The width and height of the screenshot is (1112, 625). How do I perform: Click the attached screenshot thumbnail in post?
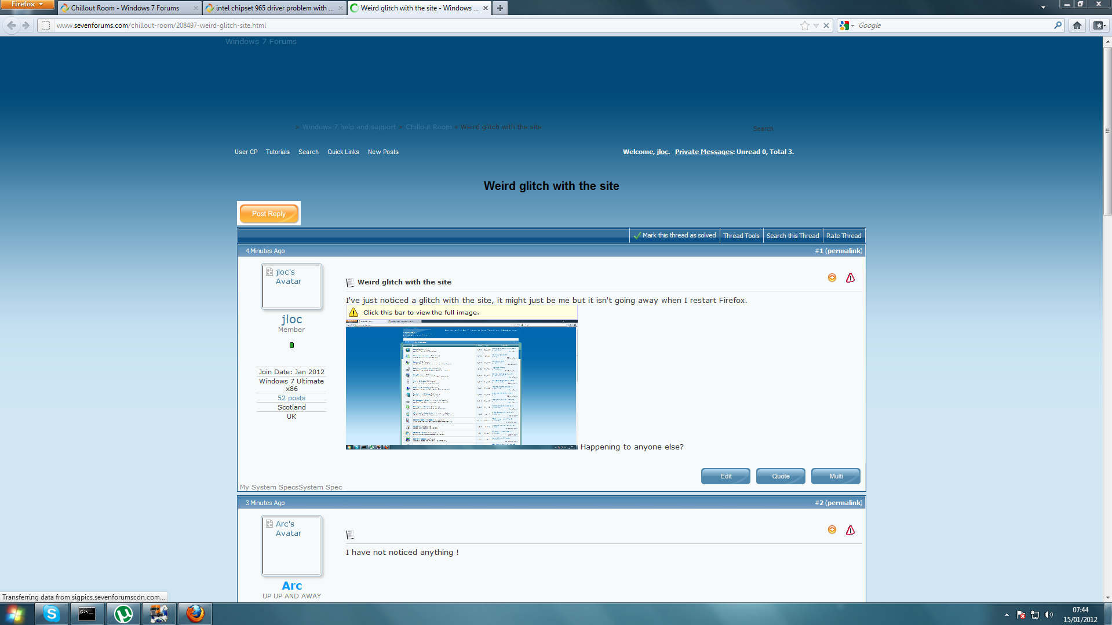click(461, 385)
